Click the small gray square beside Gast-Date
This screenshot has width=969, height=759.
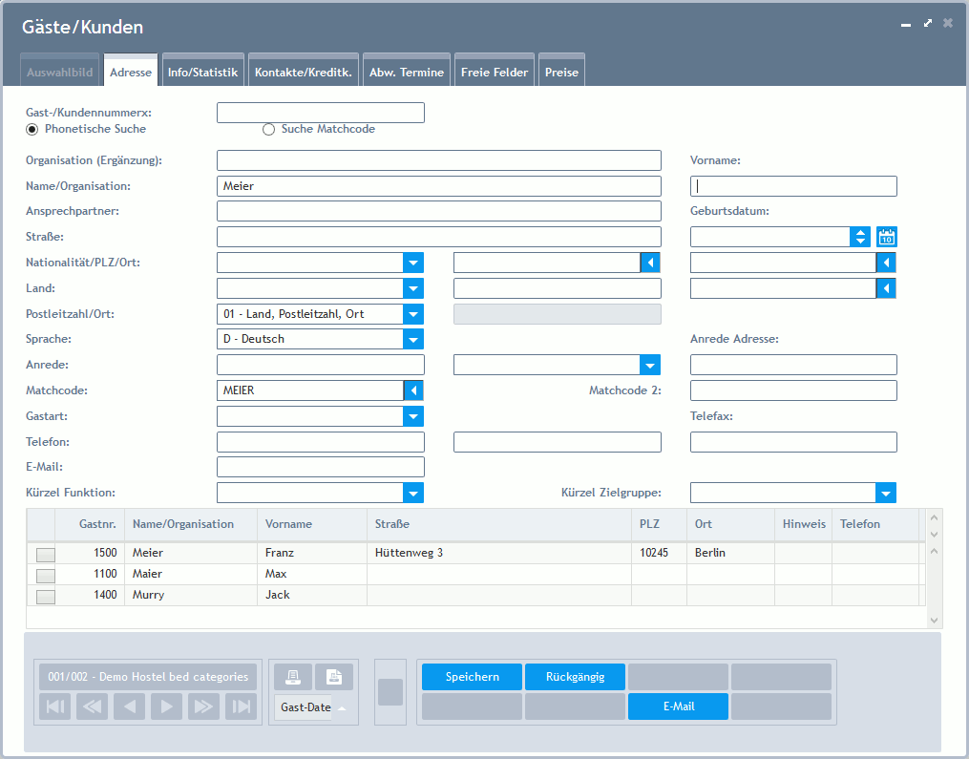[x=390, y=691]
